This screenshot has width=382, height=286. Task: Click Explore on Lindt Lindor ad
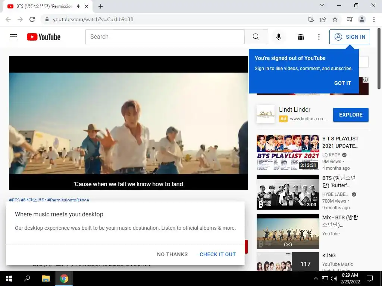coord(351,115)
